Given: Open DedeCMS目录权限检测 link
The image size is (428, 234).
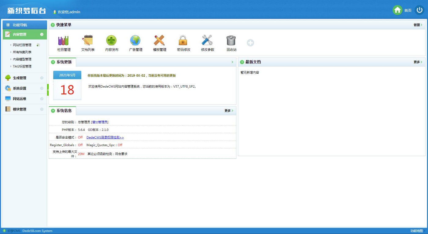Looking at the screenshot, I should coord(105,137).
